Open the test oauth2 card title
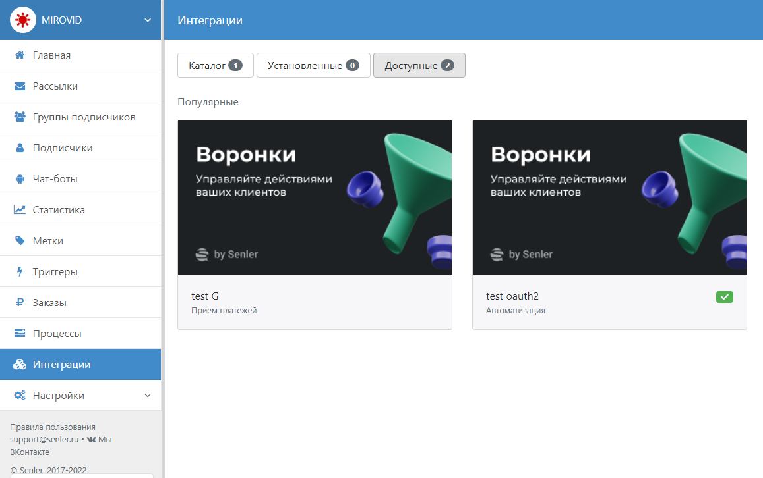This screenshot has height=478, width=763. click(512, 296)
